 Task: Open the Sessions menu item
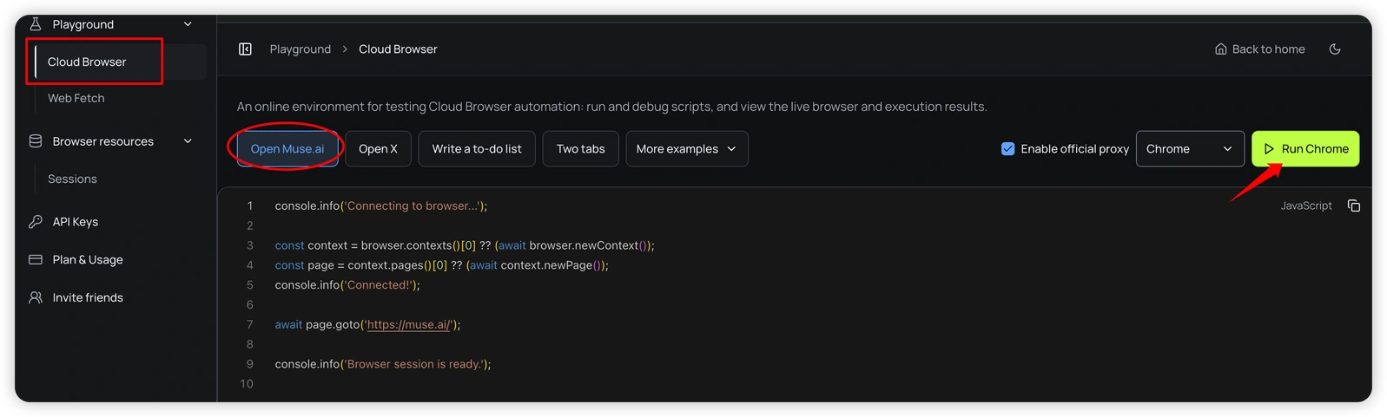point(73,179)
